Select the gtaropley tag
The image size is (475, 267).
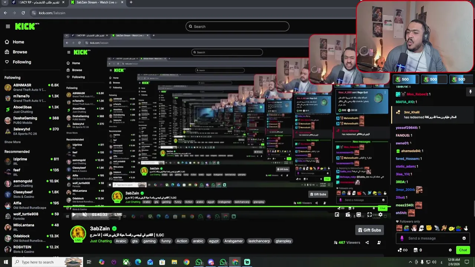[284, 241]
